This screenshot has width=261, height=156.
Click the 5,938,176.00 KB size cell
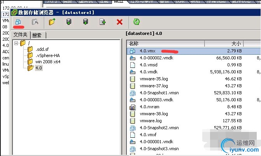click(226, 72)
